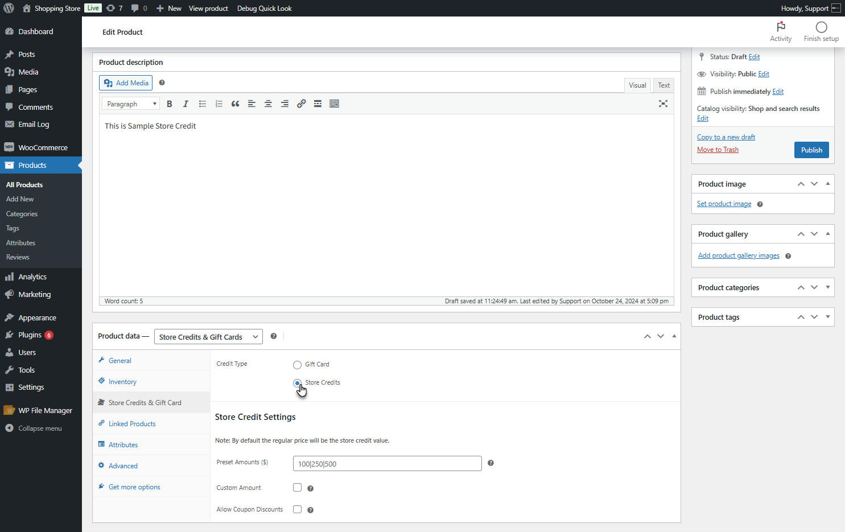Open the Finish setup panel
This screenshot has height=532, width=845.
coord(821,32)
